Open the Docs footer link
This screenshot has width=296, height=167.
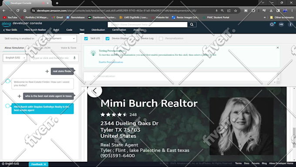coord(246,164)
